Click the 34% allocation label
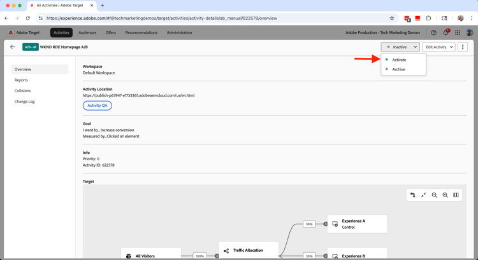This screenshot has width=478, height=260. 309,224
